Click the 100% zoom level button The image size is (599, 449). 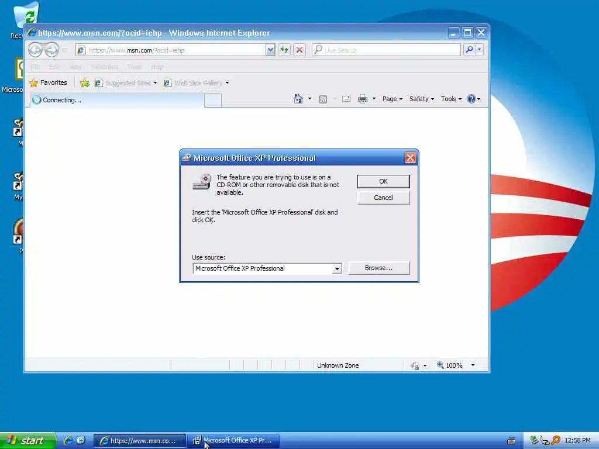(450, 365)
